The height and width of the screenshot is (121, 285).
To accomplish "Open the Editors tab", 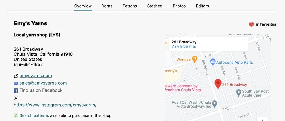I will [202, 6].
